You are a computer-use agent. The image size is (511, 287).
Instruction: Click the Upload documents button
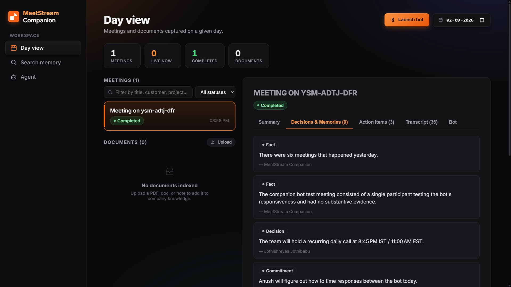(221, 142)
